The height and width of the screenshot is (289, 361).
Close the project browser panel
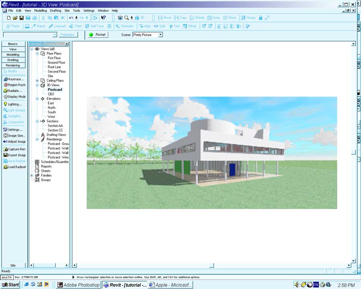[67, 44]
